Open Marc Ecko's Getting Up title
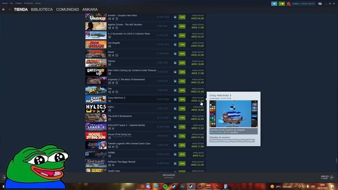This screenshot has height=190, width=338. click(x=132, y=70)
